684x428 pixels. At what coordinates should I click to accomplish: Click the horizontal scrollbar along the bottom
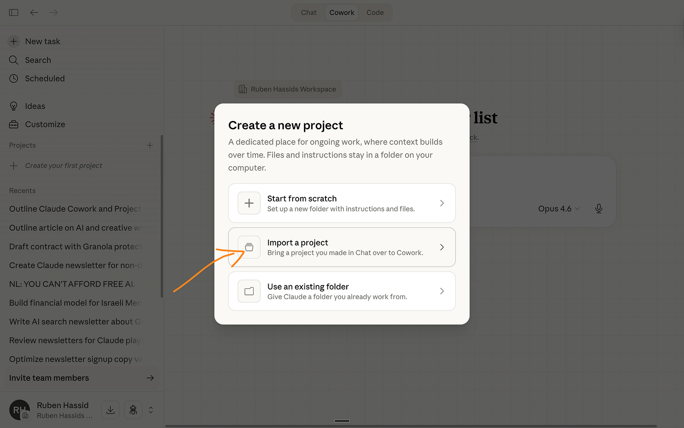(x=411, y=426)
